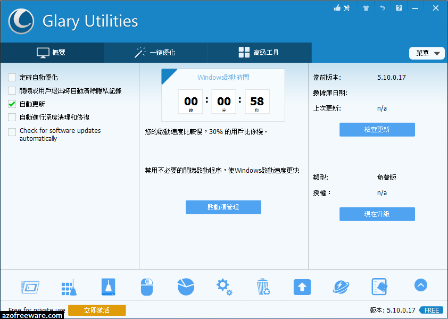
Task: Click the thumbs-up like icon
Action: click(x=337, y=8)
